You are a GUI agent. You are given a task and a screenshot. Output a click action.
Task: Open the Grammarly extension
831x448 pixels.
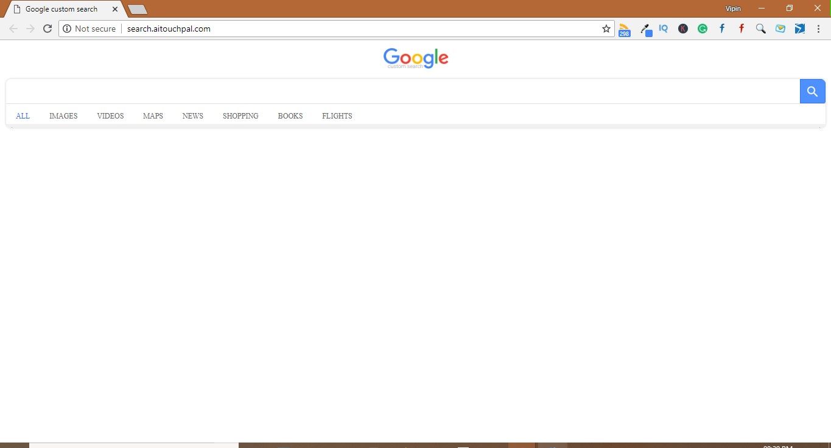pyautogui.click(x=702, y=29)
